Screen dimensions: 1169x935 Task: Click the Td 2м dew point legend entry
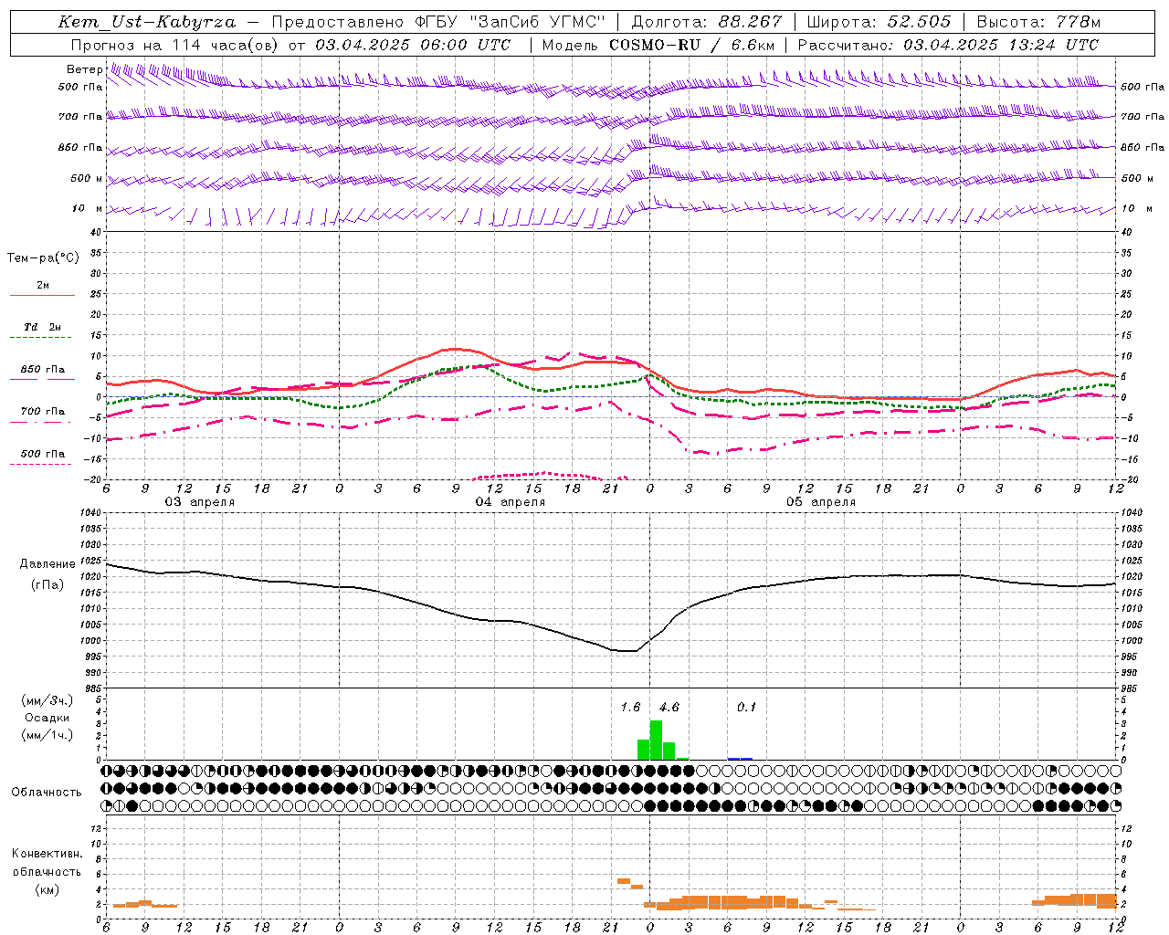point(42,327)
